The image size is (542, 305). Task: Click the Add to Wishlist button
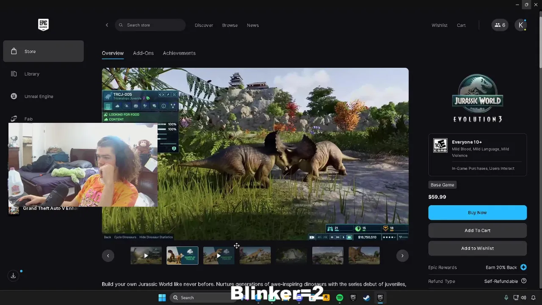click(477, 248)
